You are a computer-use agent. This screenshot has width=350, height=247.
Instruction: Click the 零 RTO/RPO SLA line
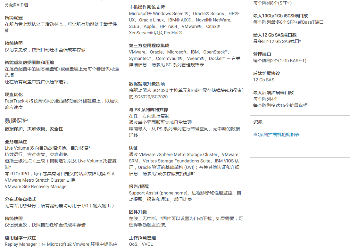point(60,174)
